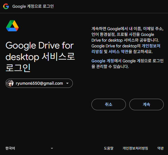Open the 약관 footer link
This screenshot has height=155, width=168.
[x=160, y=148]
